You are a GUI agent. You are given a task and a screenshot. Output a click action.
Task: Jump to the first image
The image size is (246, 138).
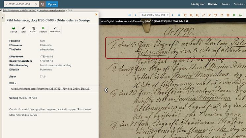(129, 15)
